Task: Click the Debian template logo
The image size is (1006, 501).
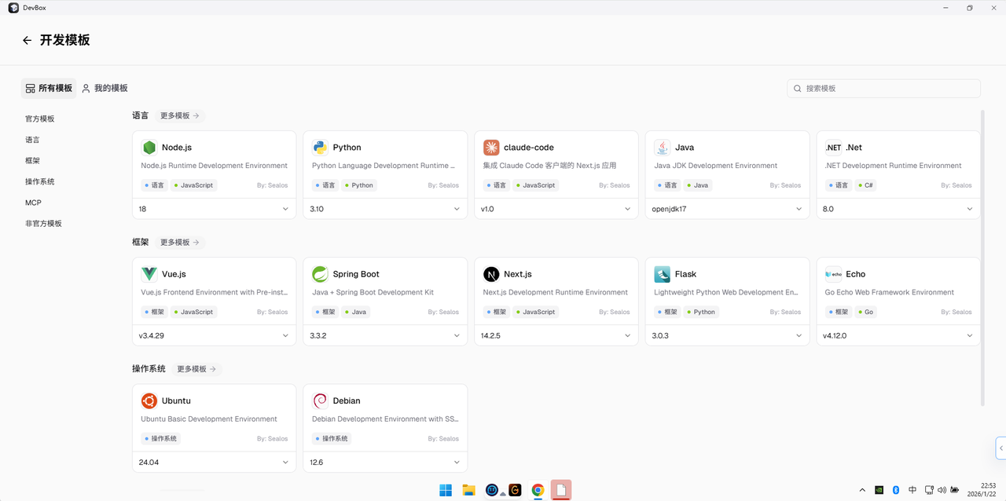Action: [320, 400]
